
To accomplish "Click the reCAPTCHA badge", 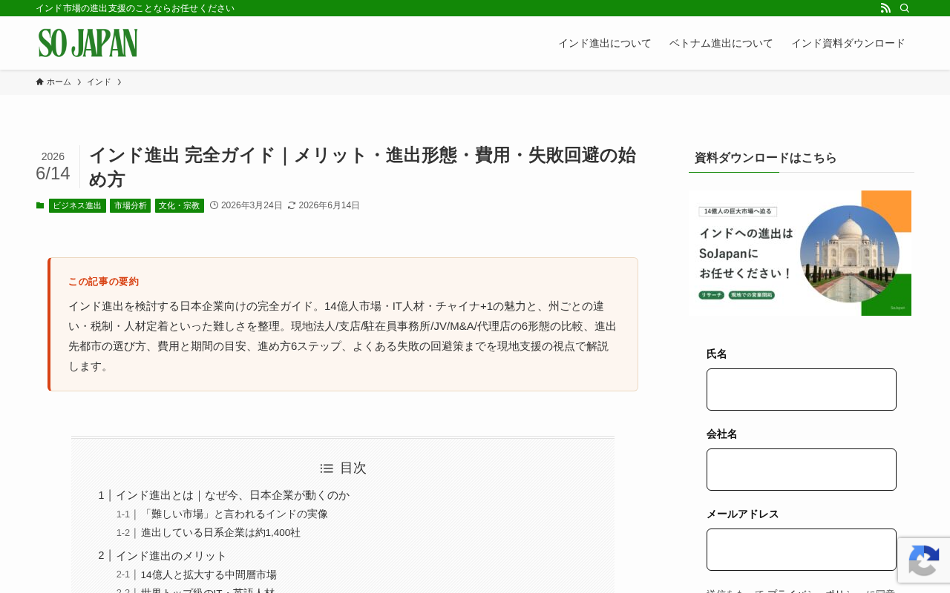I will click(x=924, y=560).
